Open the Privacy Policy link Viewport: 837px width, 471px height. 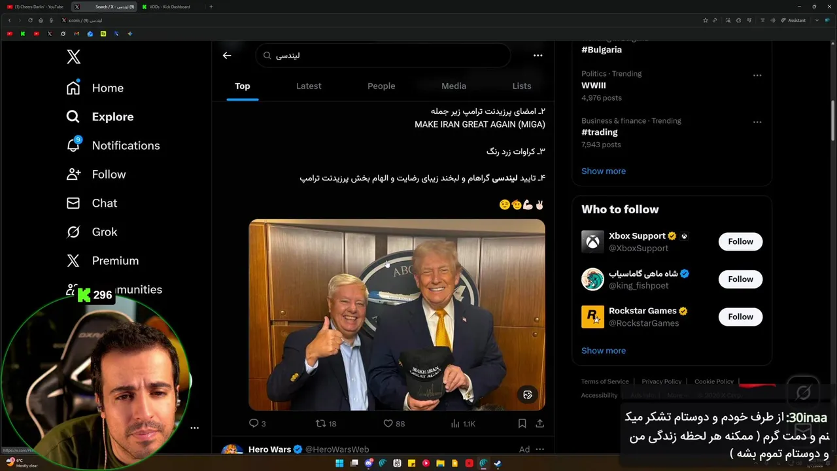(x=662, y=381)
